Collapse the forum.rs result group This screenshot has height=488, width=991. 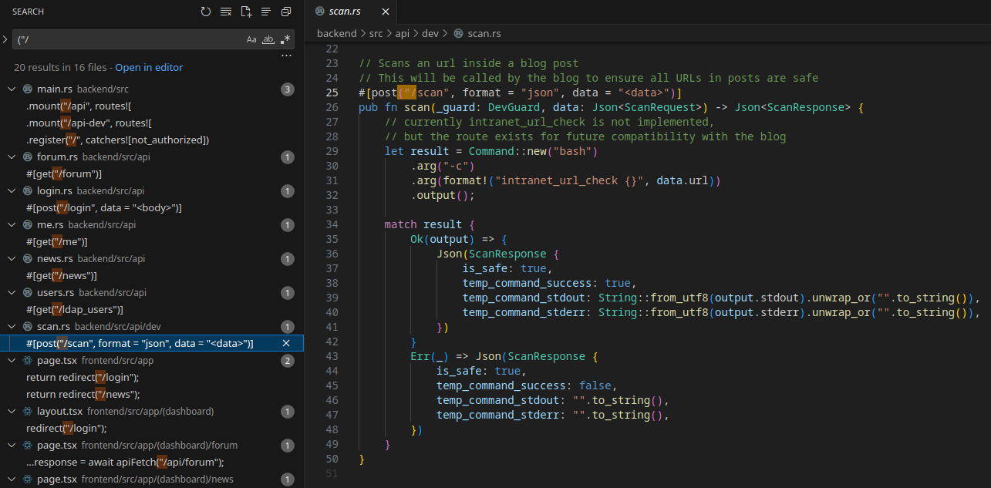point(12,157)
